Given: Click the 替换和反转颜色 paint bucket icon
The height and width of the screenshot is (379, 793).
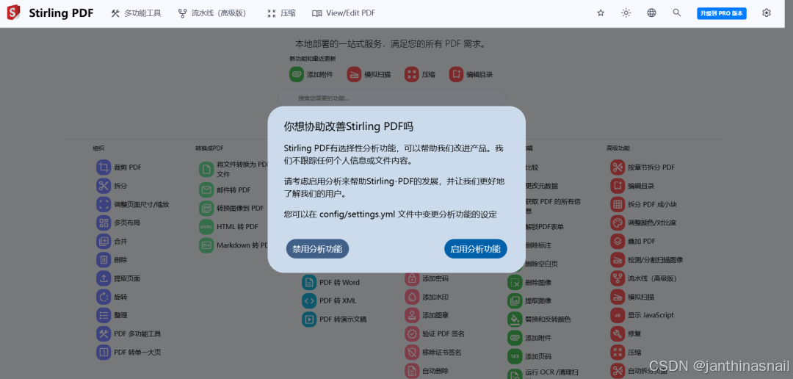Looking at the screenshot, I should coord(515,320).
